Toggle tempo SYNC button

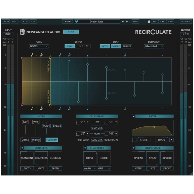70,46
